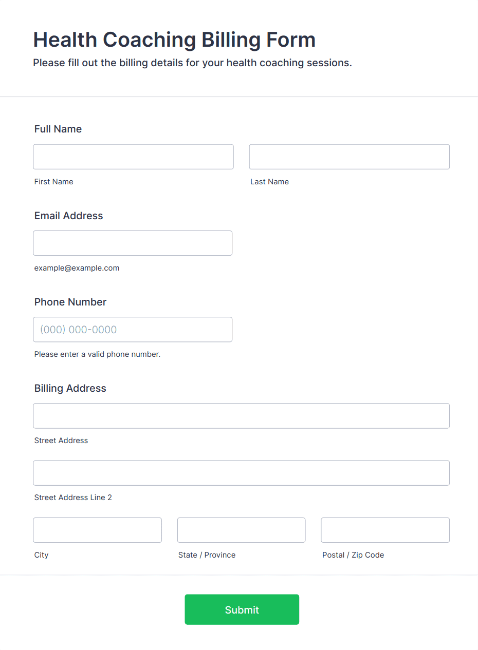Screen dimensions: 478x650
Task: Click the example@example.com hint text
Action: 77,268
